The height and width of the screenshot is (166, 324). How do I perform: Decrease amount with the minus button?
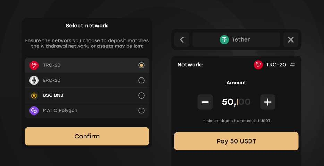tap(205, 102)
